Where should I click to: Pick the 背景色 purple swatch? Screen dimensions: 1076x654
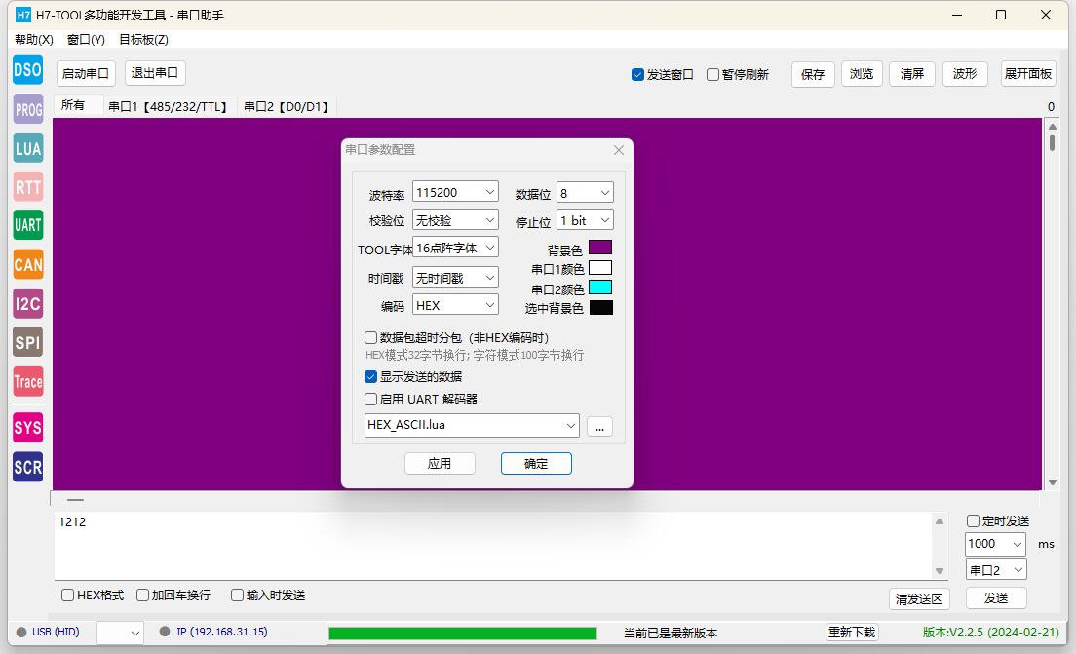(x=599, y=247)
